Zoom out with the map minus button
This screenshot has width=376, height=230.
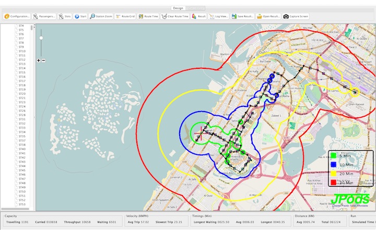point(43,60)
